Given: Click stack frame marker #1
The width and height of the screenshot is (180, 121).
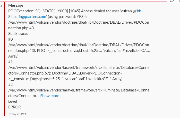Looking at the screenshot, I should pos(11,62).
